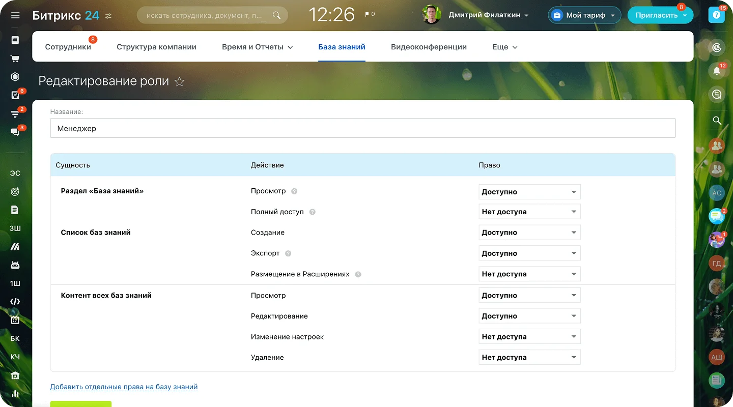Viewport: 733px width, 407px height.
Task: Click help hint next to Экспорт
Action: coord(288,253)
